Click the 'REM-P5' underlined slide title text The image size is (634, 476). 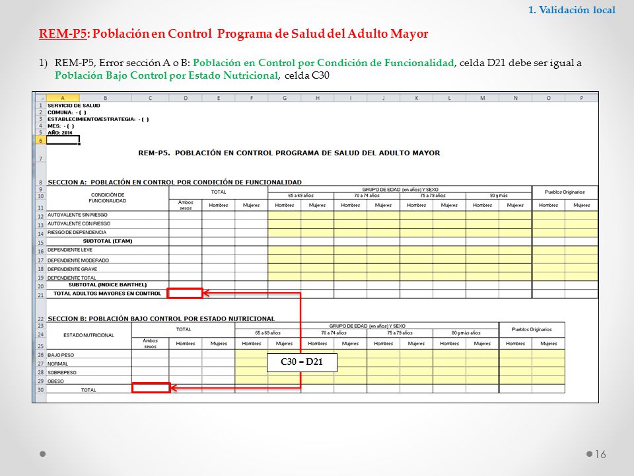pyautogui.click(x=63, y=34)
